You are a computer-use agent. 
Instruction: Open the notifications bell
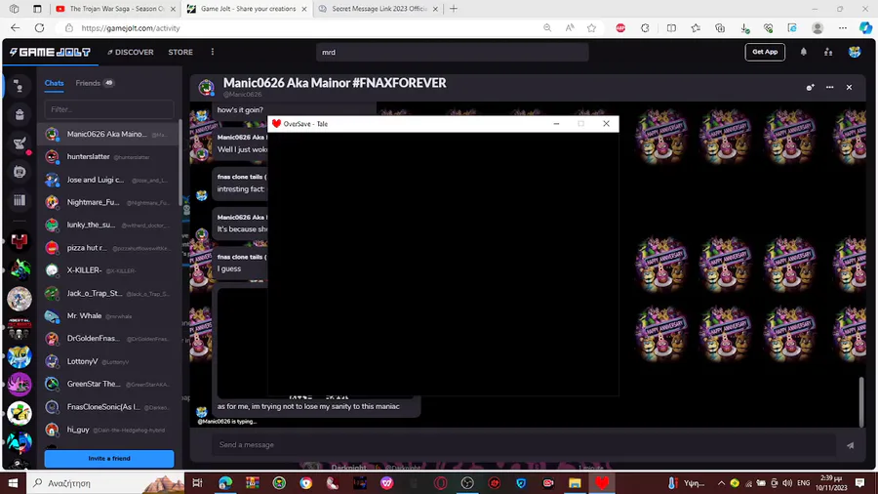pos(804,52)
